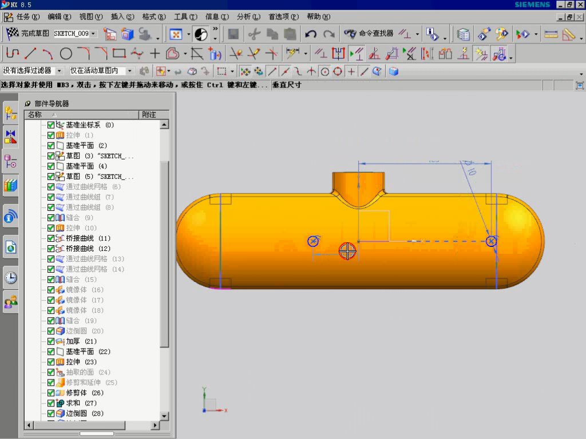586x439 pixels.
Task: Click the 命令查找器 label button
Action: pos(377,34)
